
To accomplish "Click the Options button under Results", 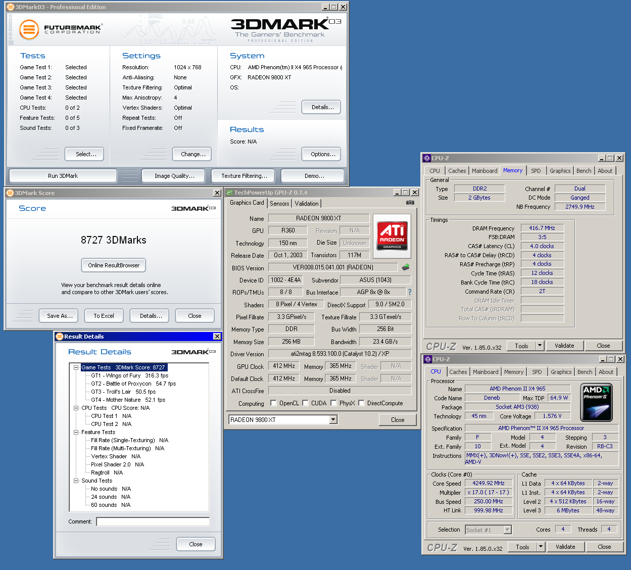I will pyautogui.click(x=321, y=154).
